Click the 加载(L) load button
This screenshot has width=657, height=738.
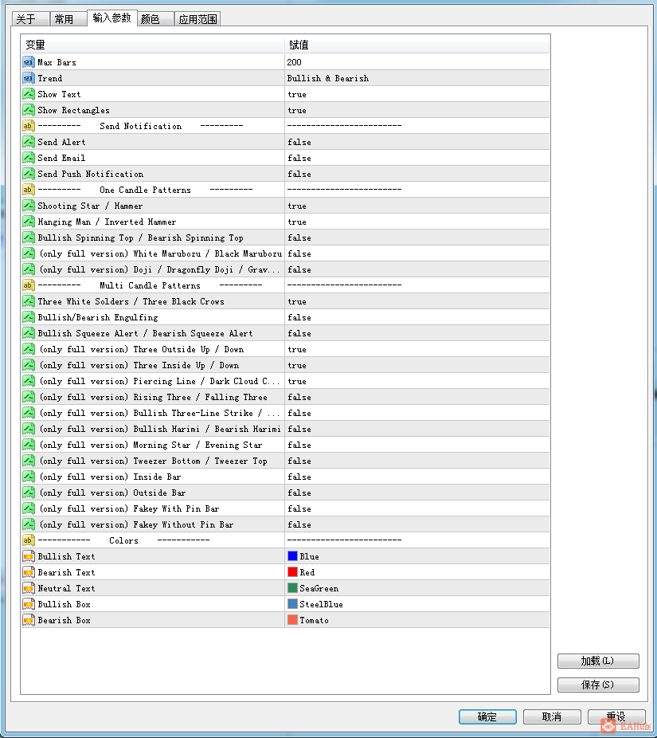(598, 661)
